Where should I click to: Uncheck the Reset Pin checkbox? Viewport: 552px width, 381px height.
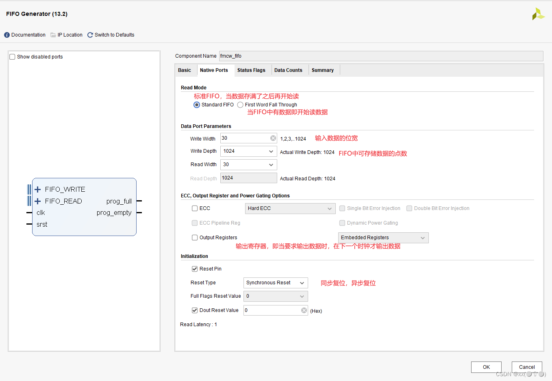(x=195, y=269)
